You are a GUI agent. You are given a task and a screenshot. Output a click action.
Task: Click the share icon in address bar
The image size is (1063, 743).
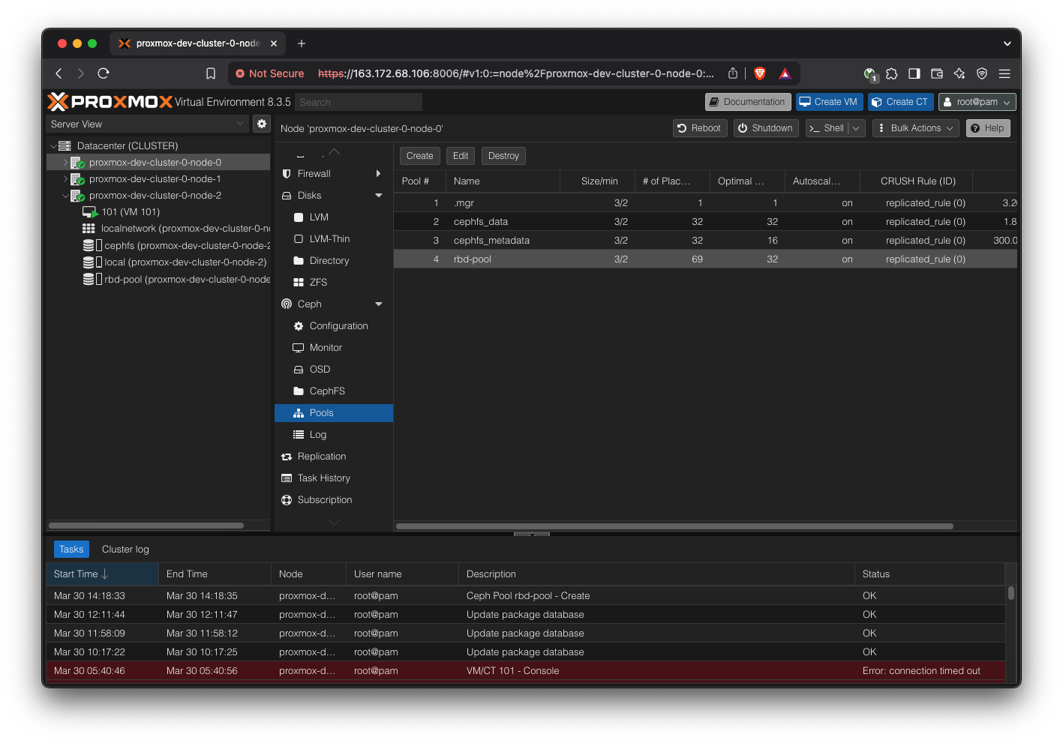point(732,73)
